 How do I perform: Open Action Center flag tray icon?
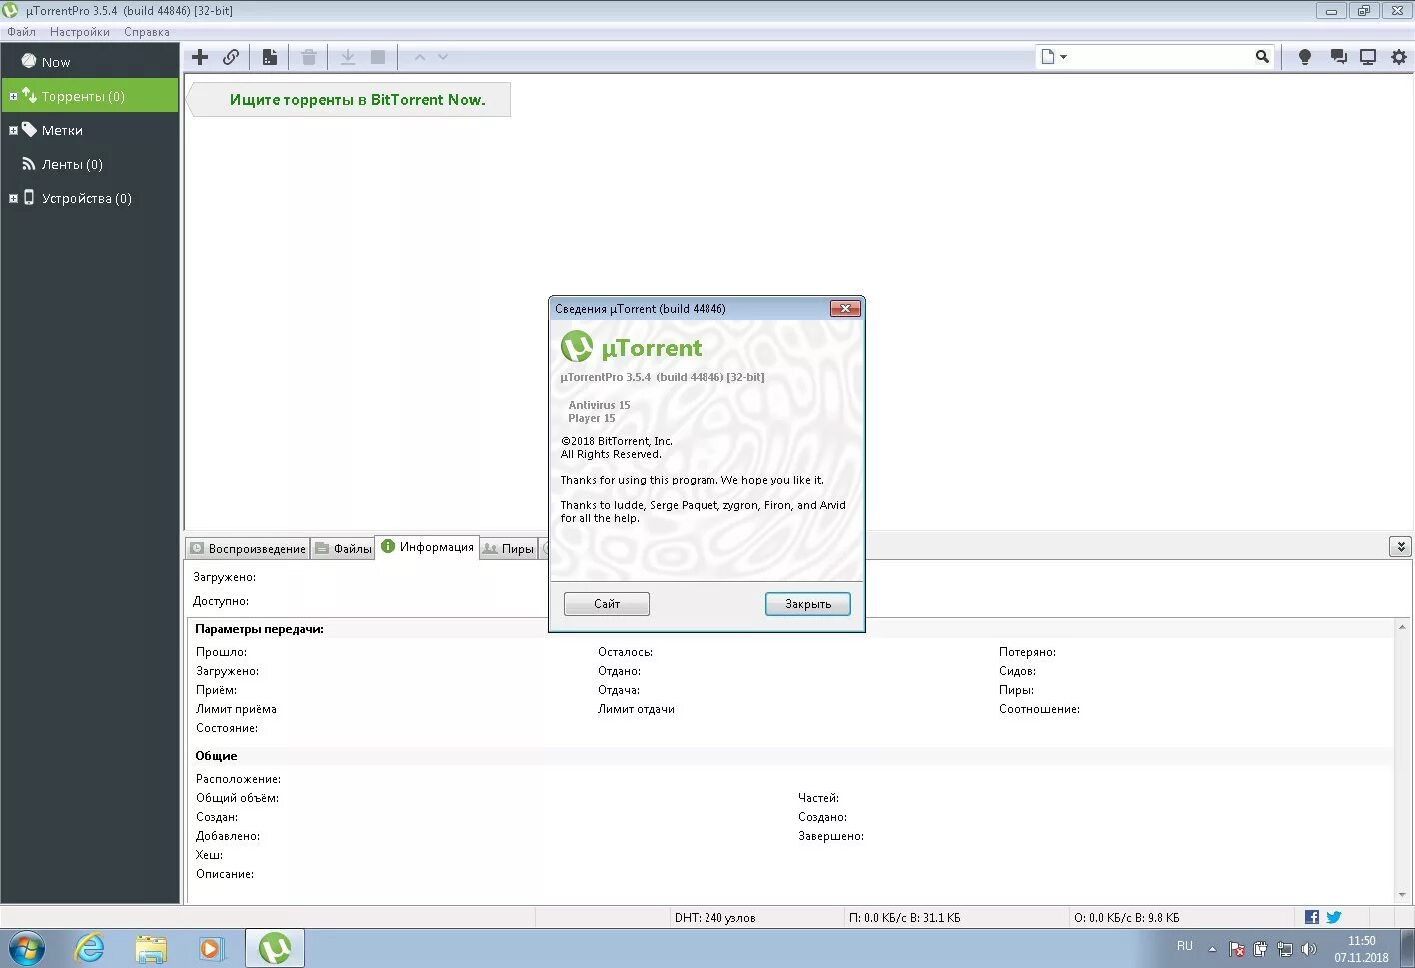click(x=1236, y=949)
